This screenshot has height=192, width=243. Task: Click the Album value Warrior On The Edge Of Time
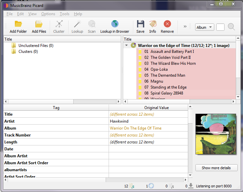click(136, 128)
